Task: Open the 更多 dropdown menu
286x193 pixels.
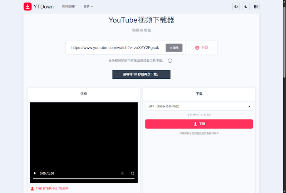Action: coord(88,6)
